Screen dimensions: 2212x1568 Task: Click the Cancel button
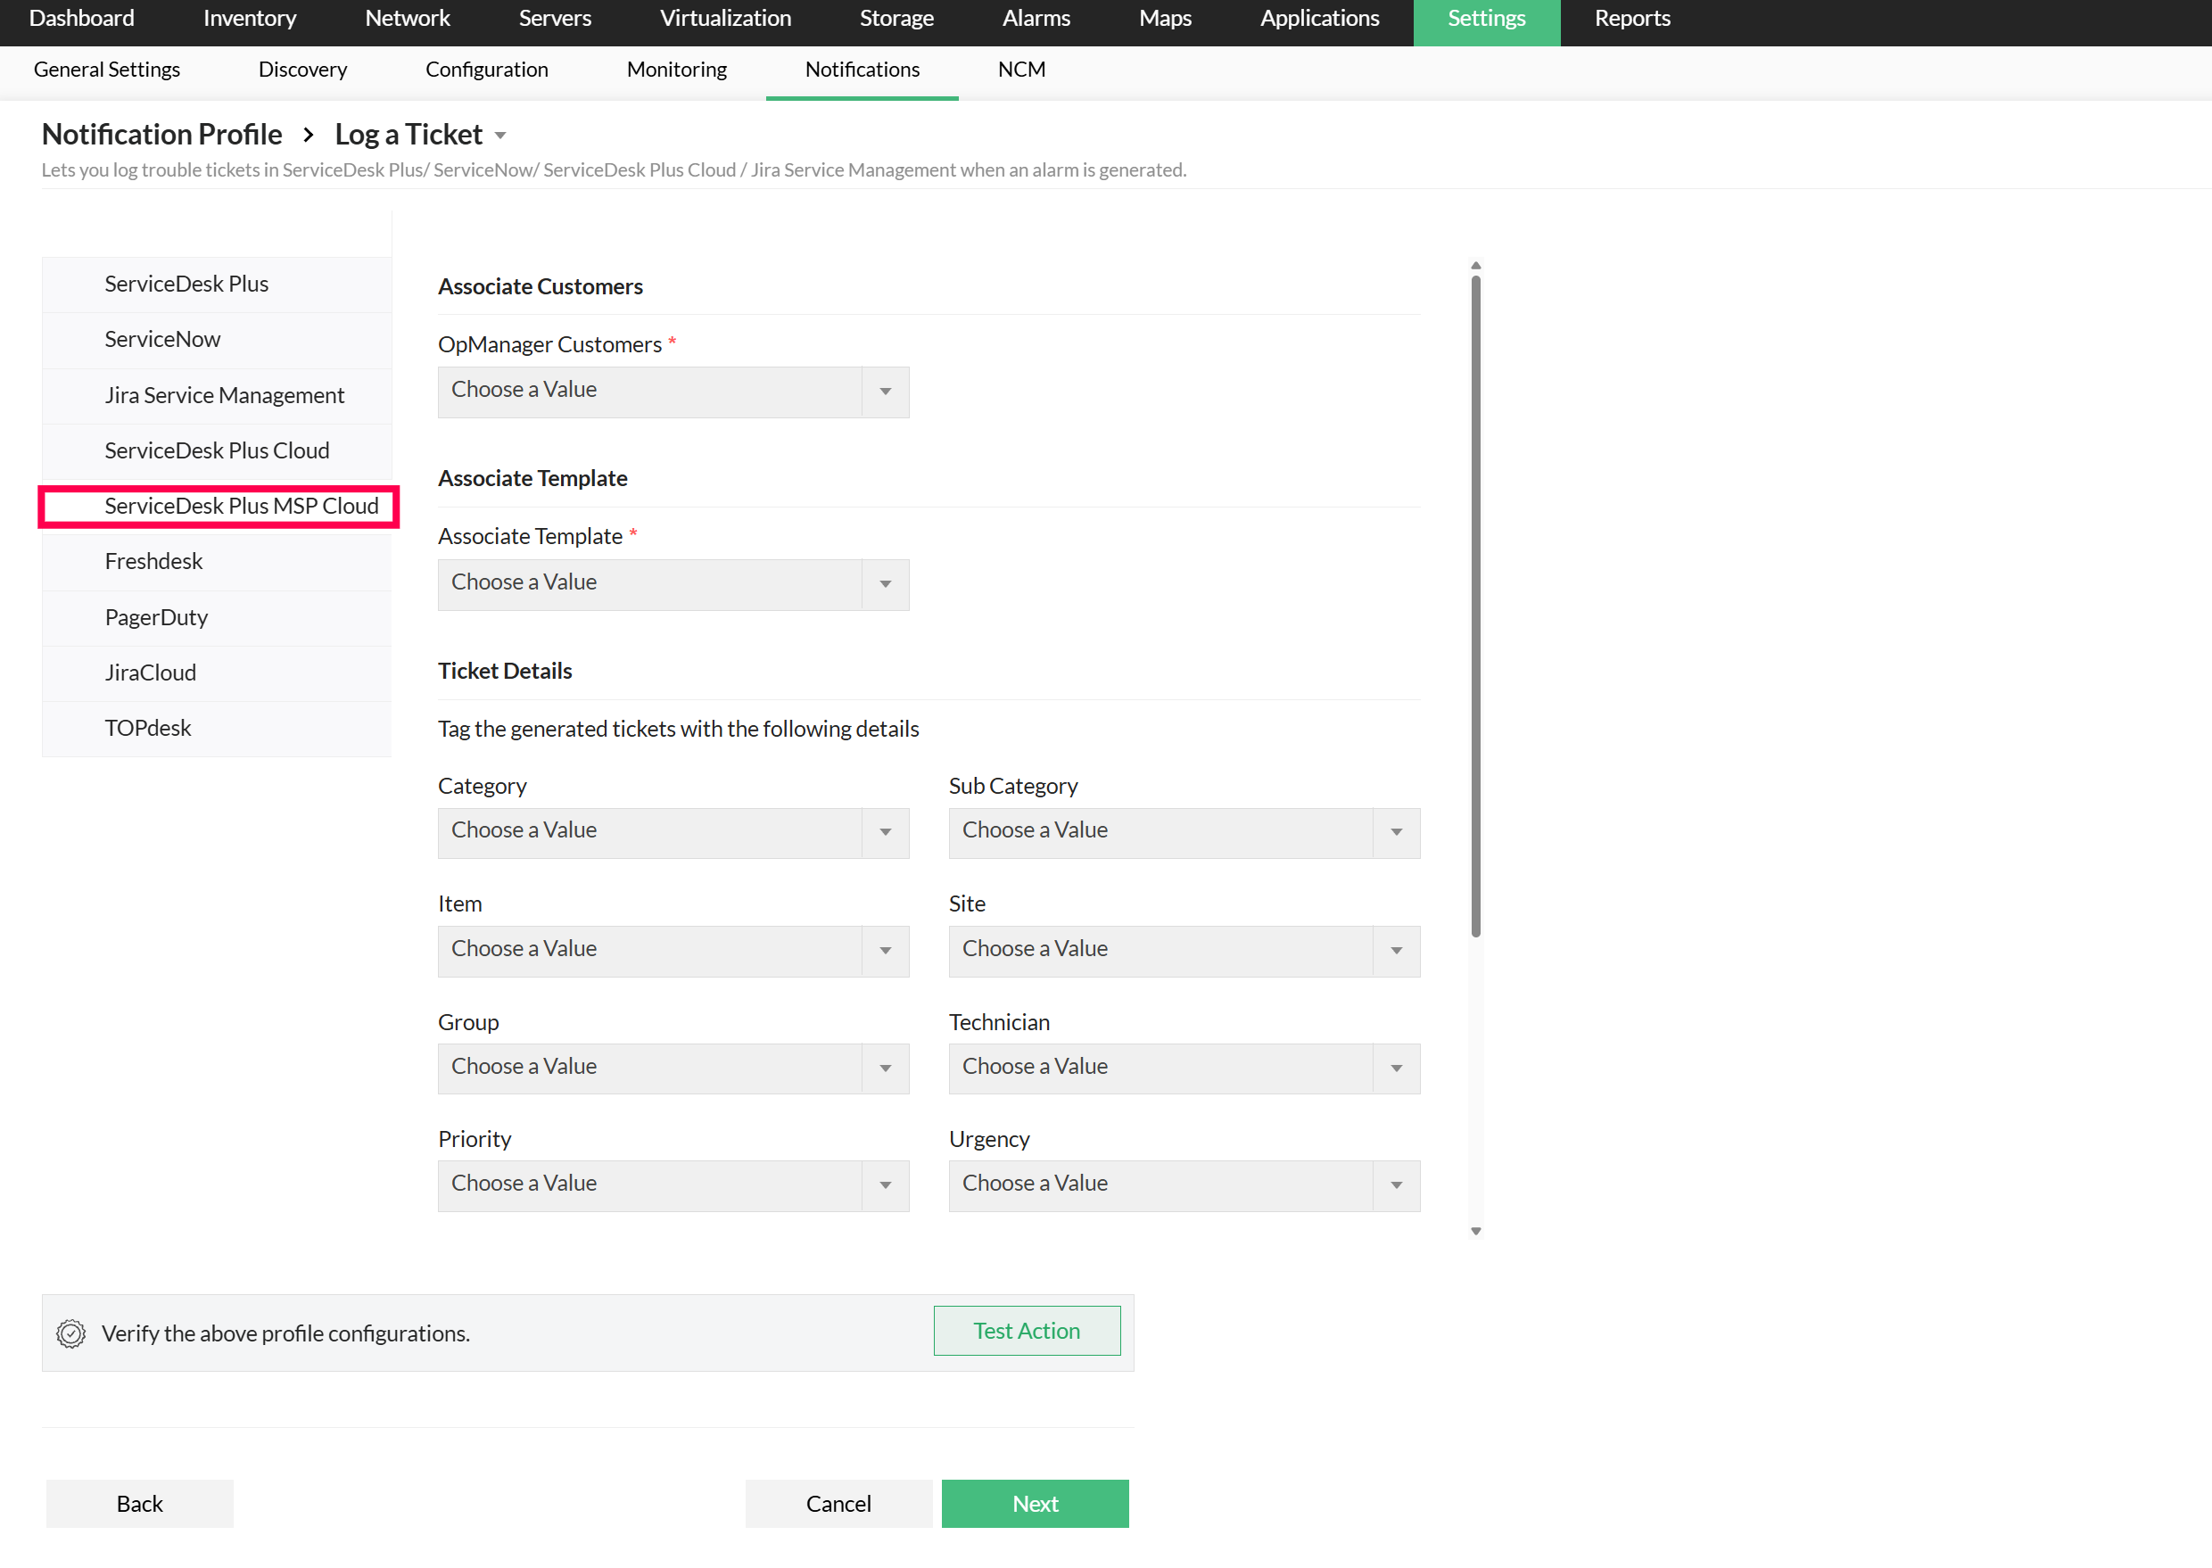pos(838,1503)
